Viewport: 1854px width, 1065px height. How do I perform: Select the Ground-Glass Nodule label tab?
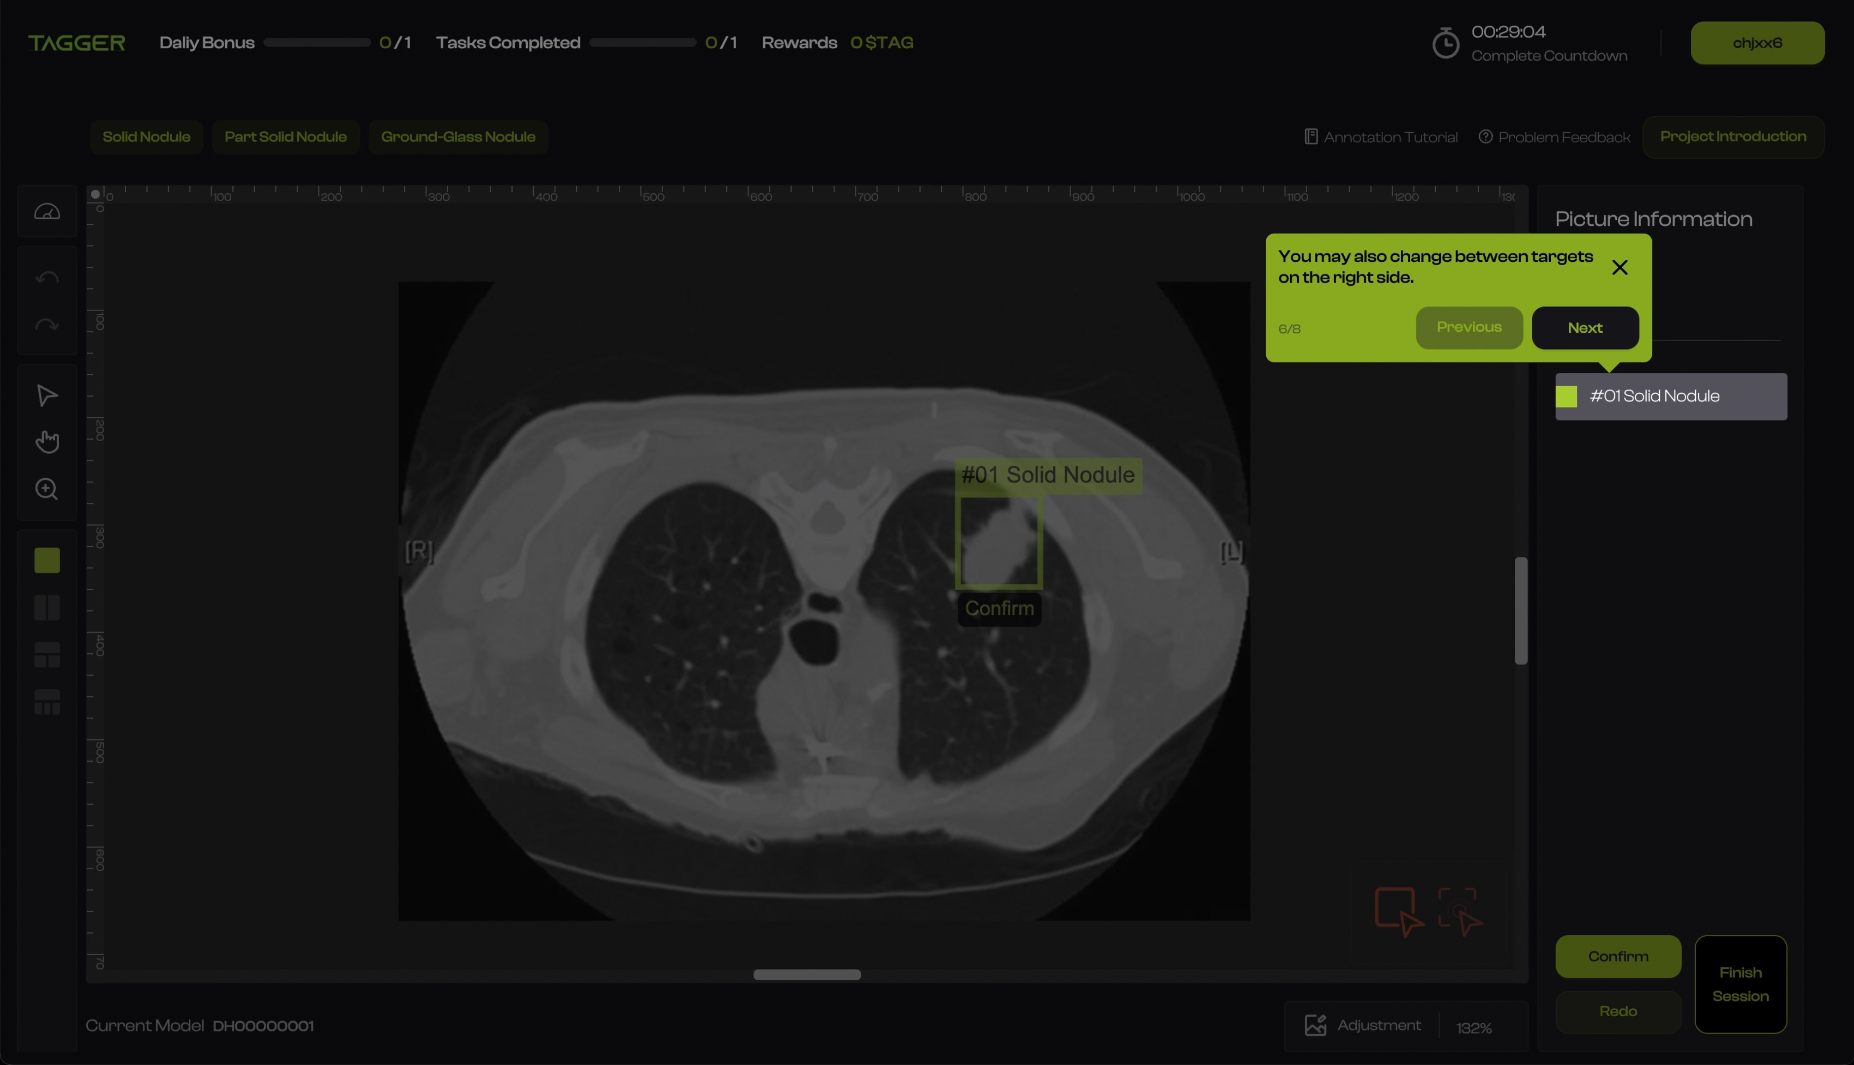[458, 137]
